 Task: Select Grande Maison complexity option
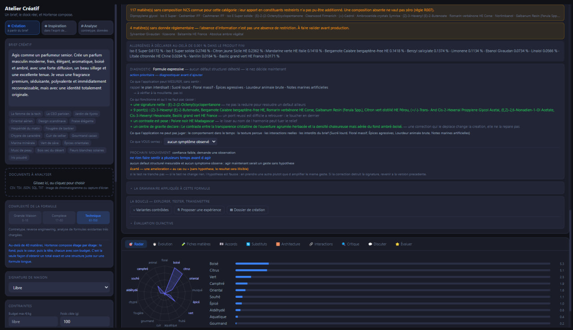click(x=25, y=217)
